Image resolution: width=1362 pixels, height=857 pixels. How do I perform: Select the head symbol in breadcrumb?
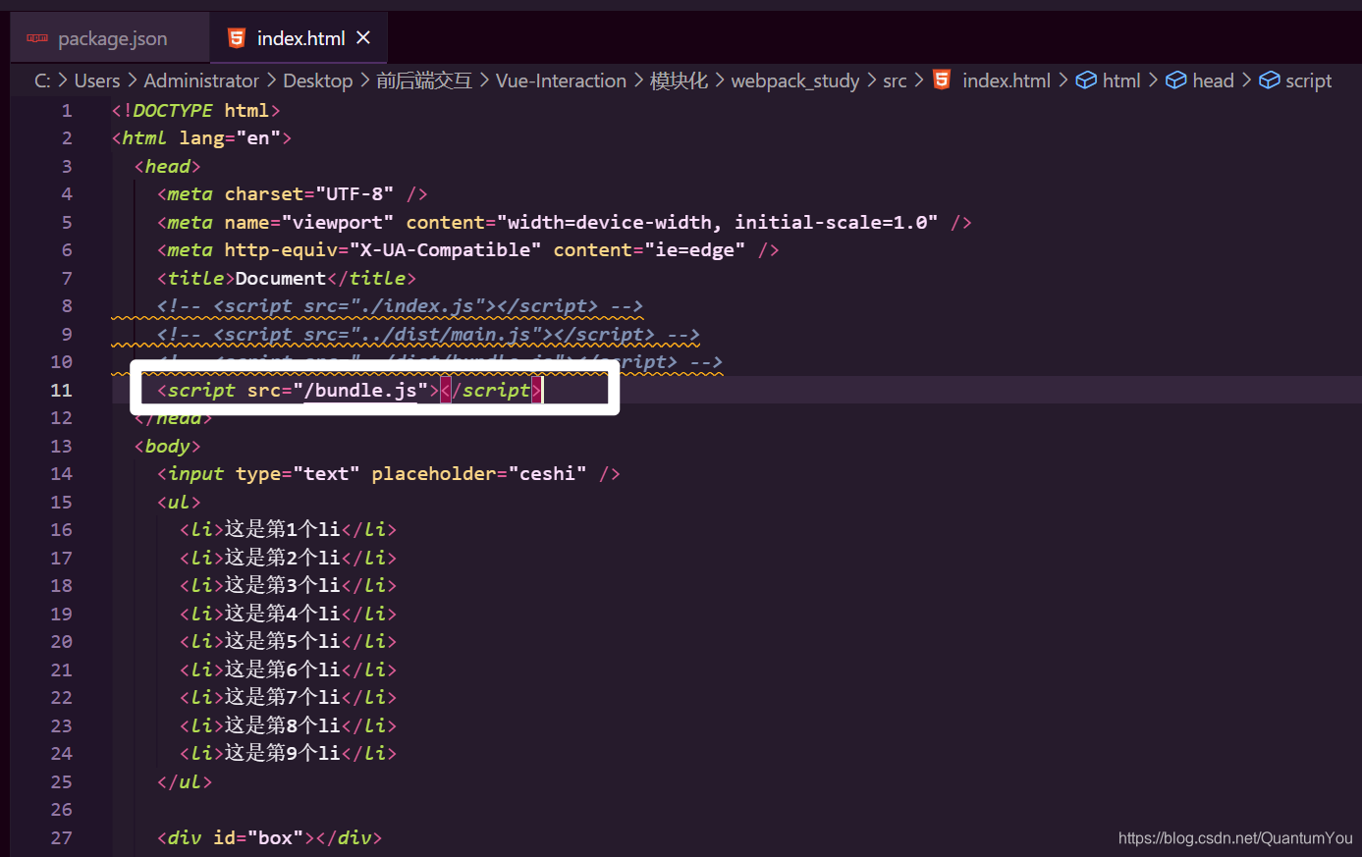(1213, 80)
